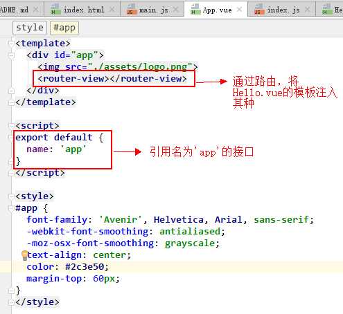Image resolution: width=343 pixels, height=314 pixels.
Task: Click the </script> closing fold marker
Action: click(x=11, y=173)
